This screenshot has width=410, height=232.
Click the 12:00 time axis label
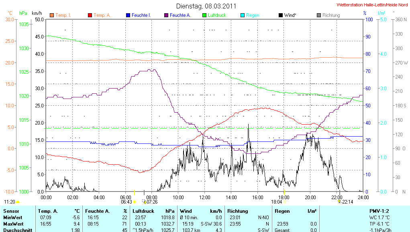coord(204,197)
